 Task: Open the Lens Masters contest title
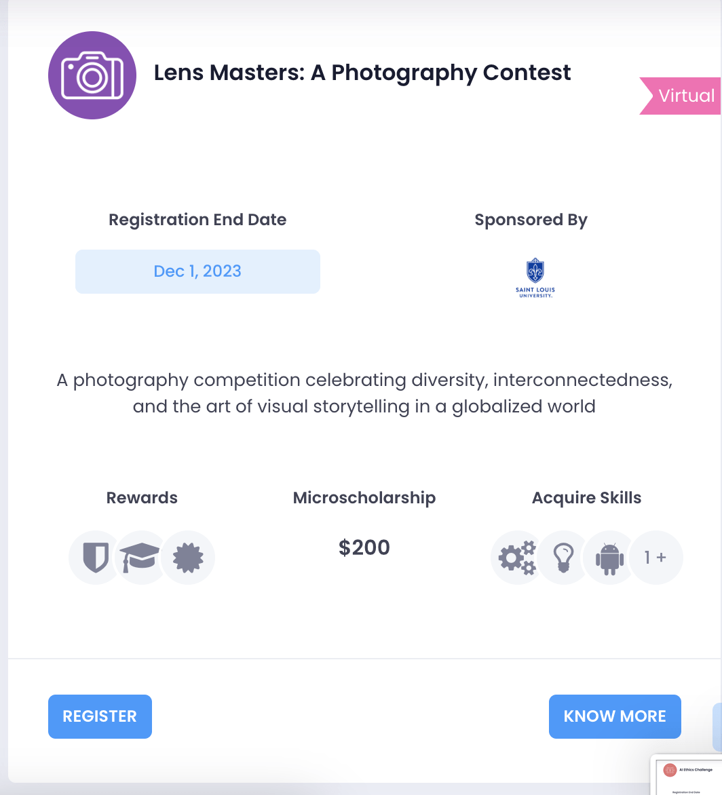coord(362,73)
